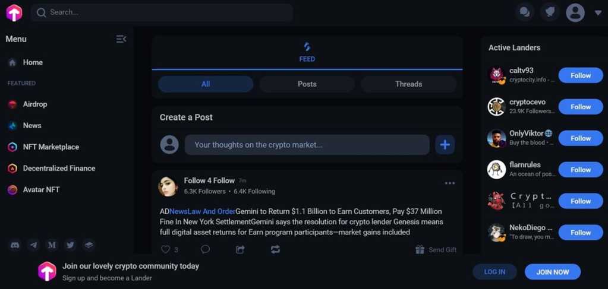Click the blue plus create-post button
The width and height of the screenshot is (608, 289).
[445, 145]
